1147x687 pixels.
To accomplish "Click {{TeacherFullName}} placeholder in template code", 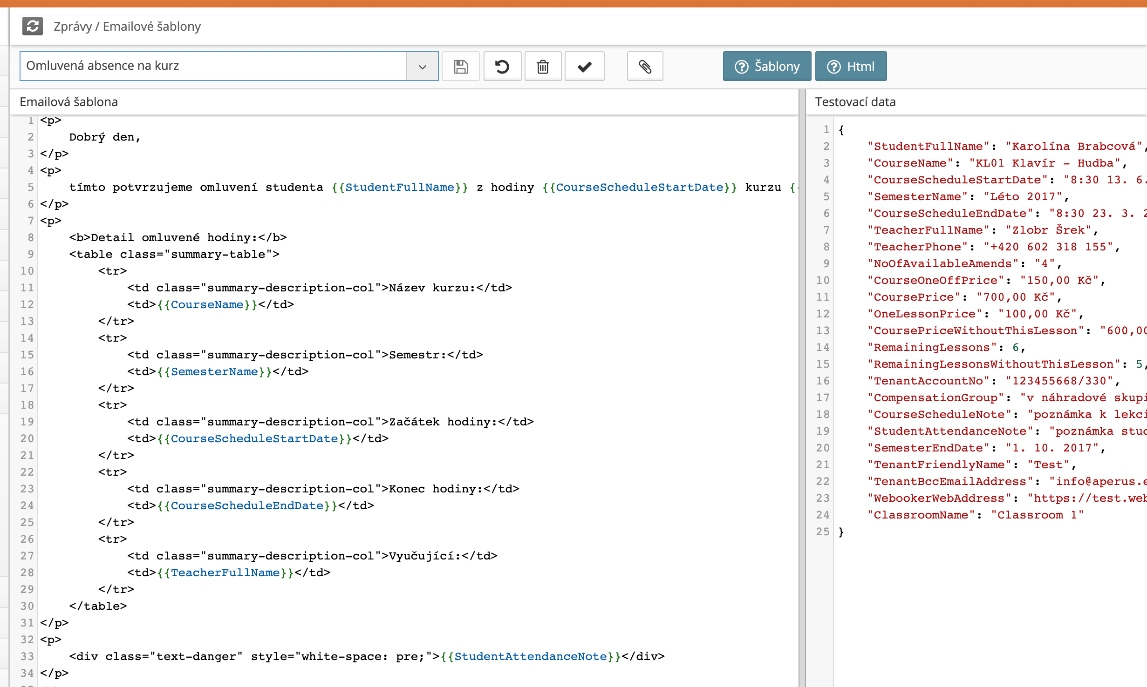I will pyautogui.click(x=225, y=573).
